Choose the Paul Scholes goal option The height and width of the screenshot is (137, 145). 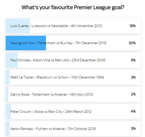pos(73,60)
